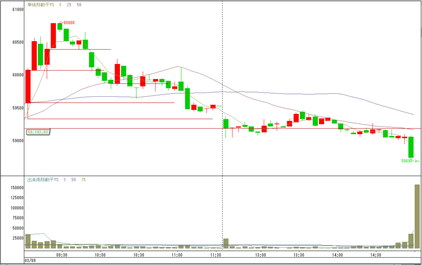Click the 13:00 time axis label
This screenshot has width=422, height=265.
pyautogui.click(x=260, y=255)
